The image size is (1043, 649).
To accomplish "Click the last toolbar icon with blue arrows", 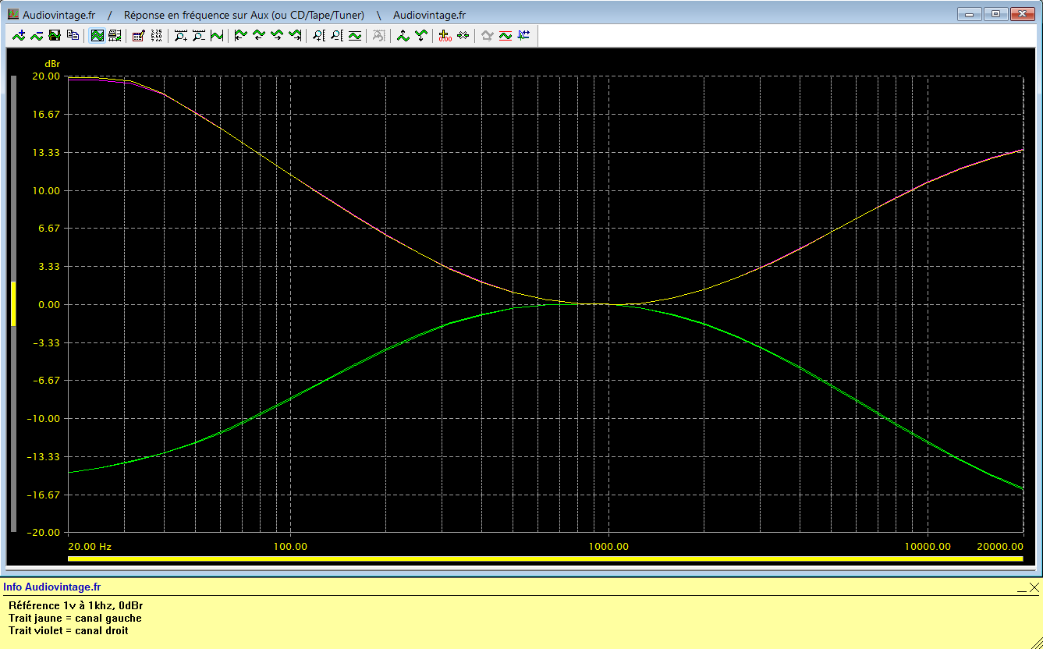I will [x=523, y=35].
